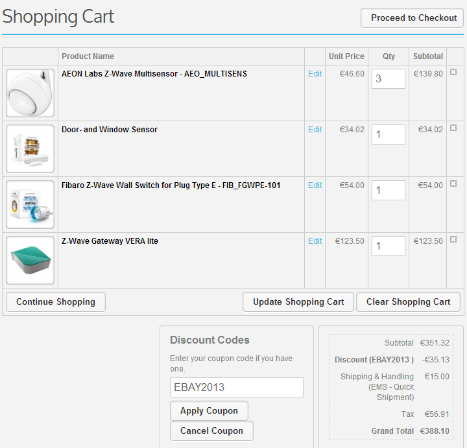Open the green VERA lite gateway thumbnail
The image size is (467, 448).
click(x=30, y=260)
